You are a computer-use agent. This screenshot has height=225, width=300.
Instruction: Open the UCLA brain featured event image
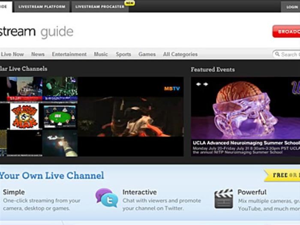pyautogui.click(x=246, y=108)
